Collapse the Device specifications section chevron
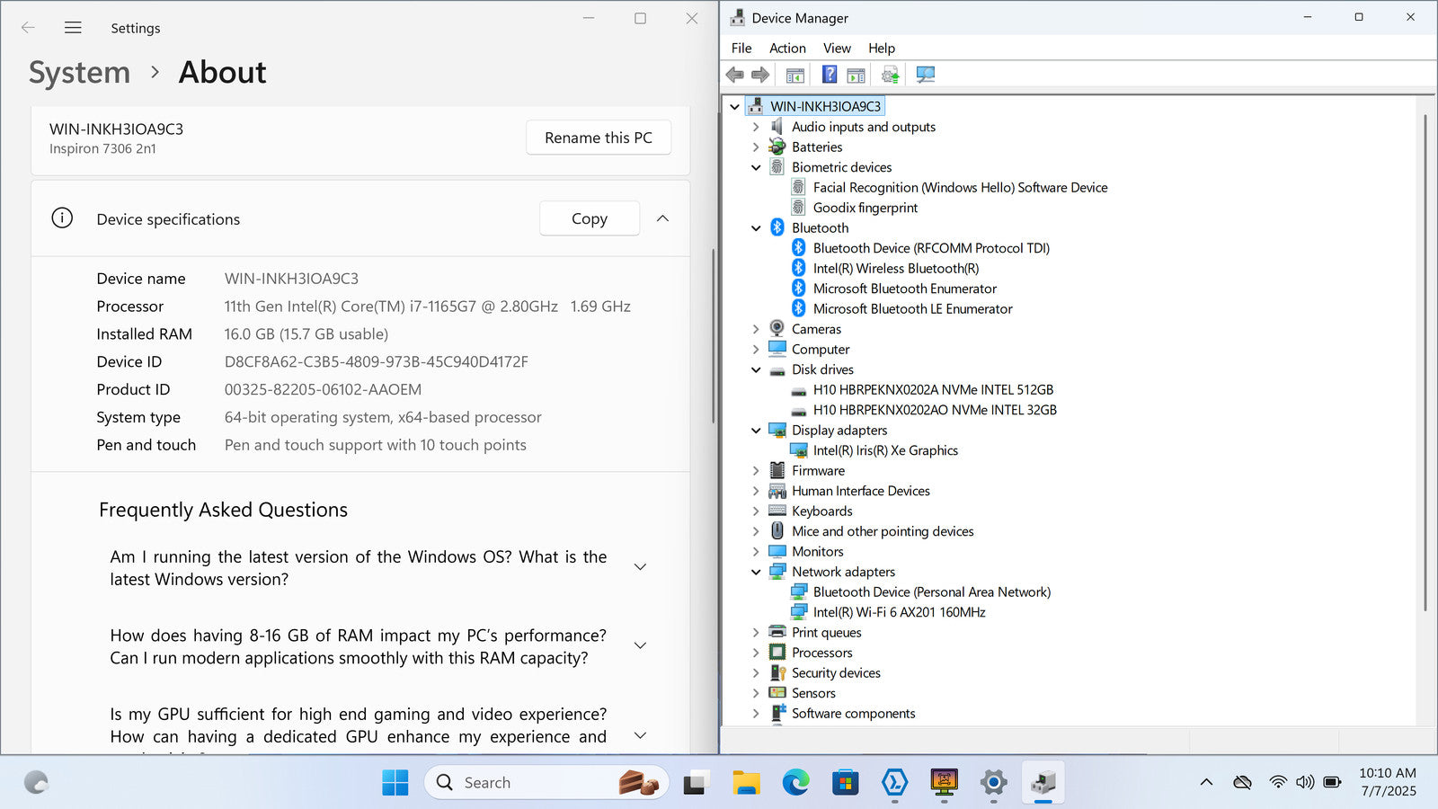1438x809 pixels. [x=662, y=218]
